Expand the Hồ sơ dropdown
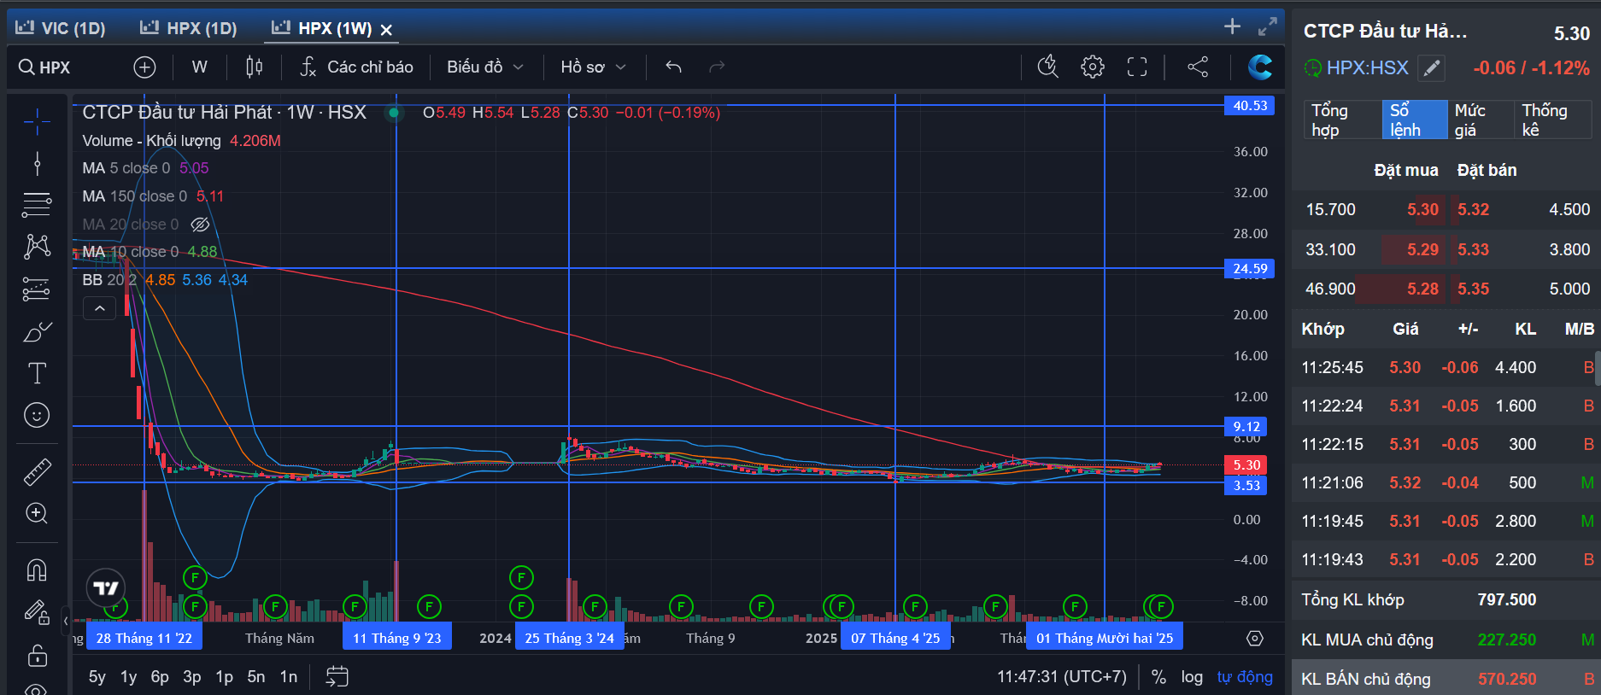Screen dimensions: 1601x695 [x=594, y=67]
